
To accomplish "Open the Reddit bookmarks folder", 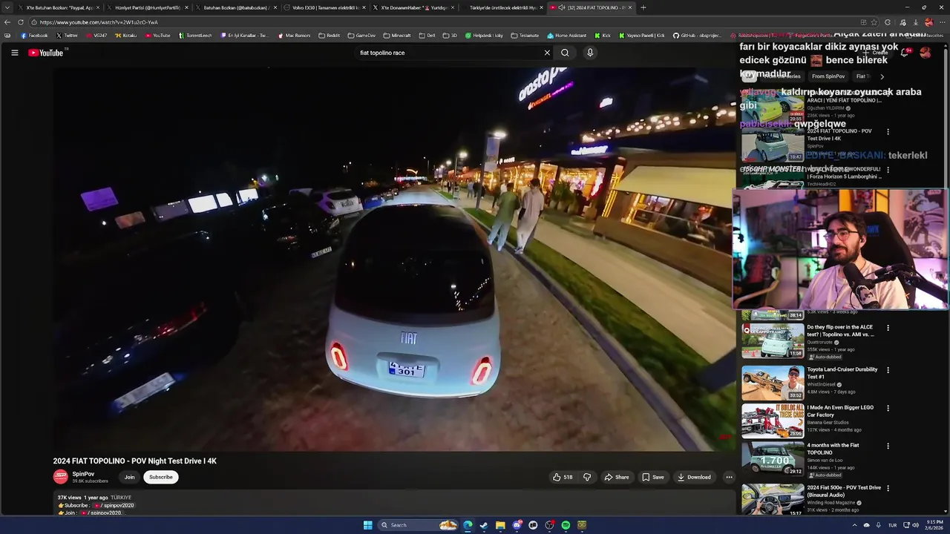I will coord(329,36).
